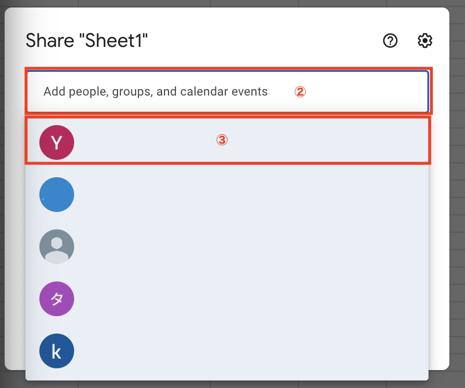Screen dimensions: 465x388
Task: Click the "Share Sheet1" dialog title
Action: [86, 41]
